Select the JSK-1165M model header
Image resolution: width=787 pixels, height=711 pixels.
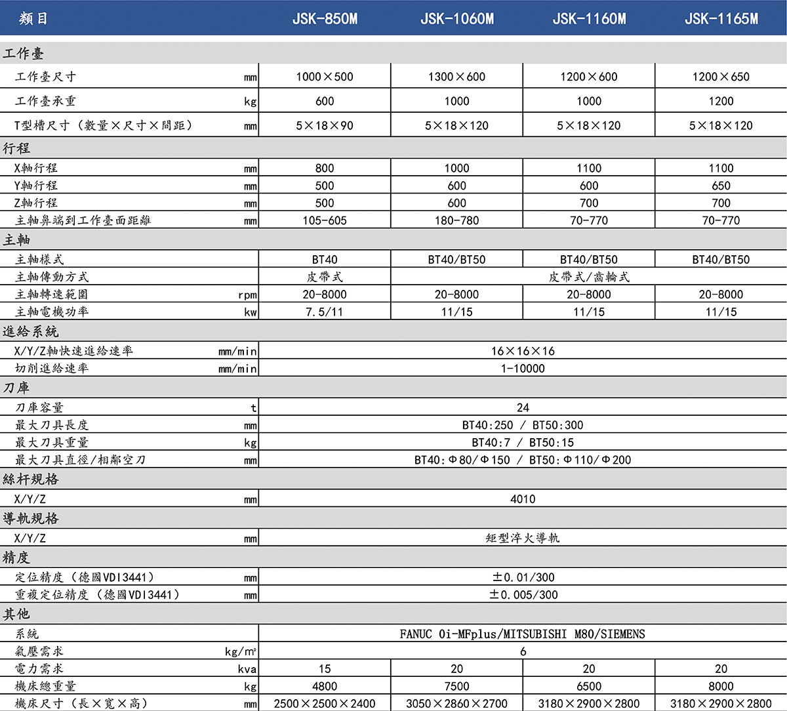(721, 19)
